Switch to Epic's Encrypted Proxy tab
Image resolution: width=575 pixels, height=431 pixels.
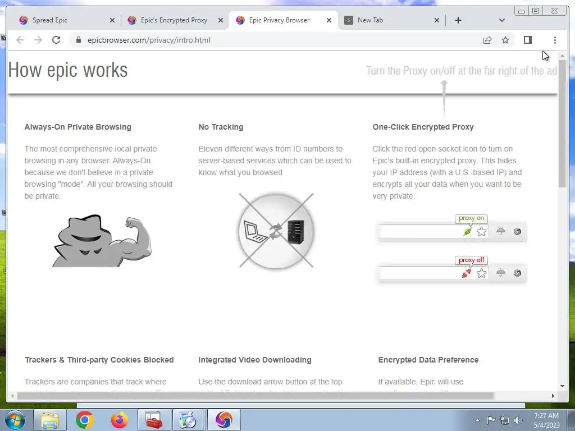pyautogui.click(x=174, y=20)
